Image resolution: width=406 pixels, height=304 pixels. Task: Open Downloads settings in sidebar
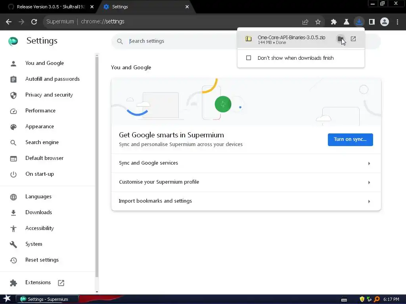point(38,213)
